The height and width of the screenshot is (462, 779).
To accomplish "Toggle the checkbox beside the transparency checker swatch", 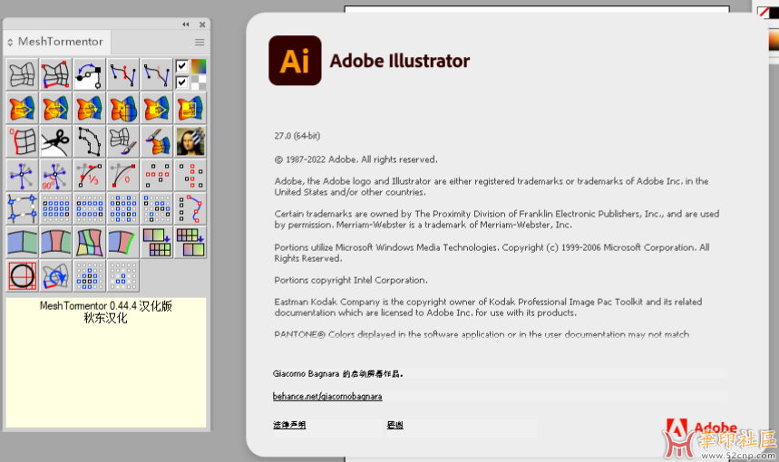I will point(182,82).
